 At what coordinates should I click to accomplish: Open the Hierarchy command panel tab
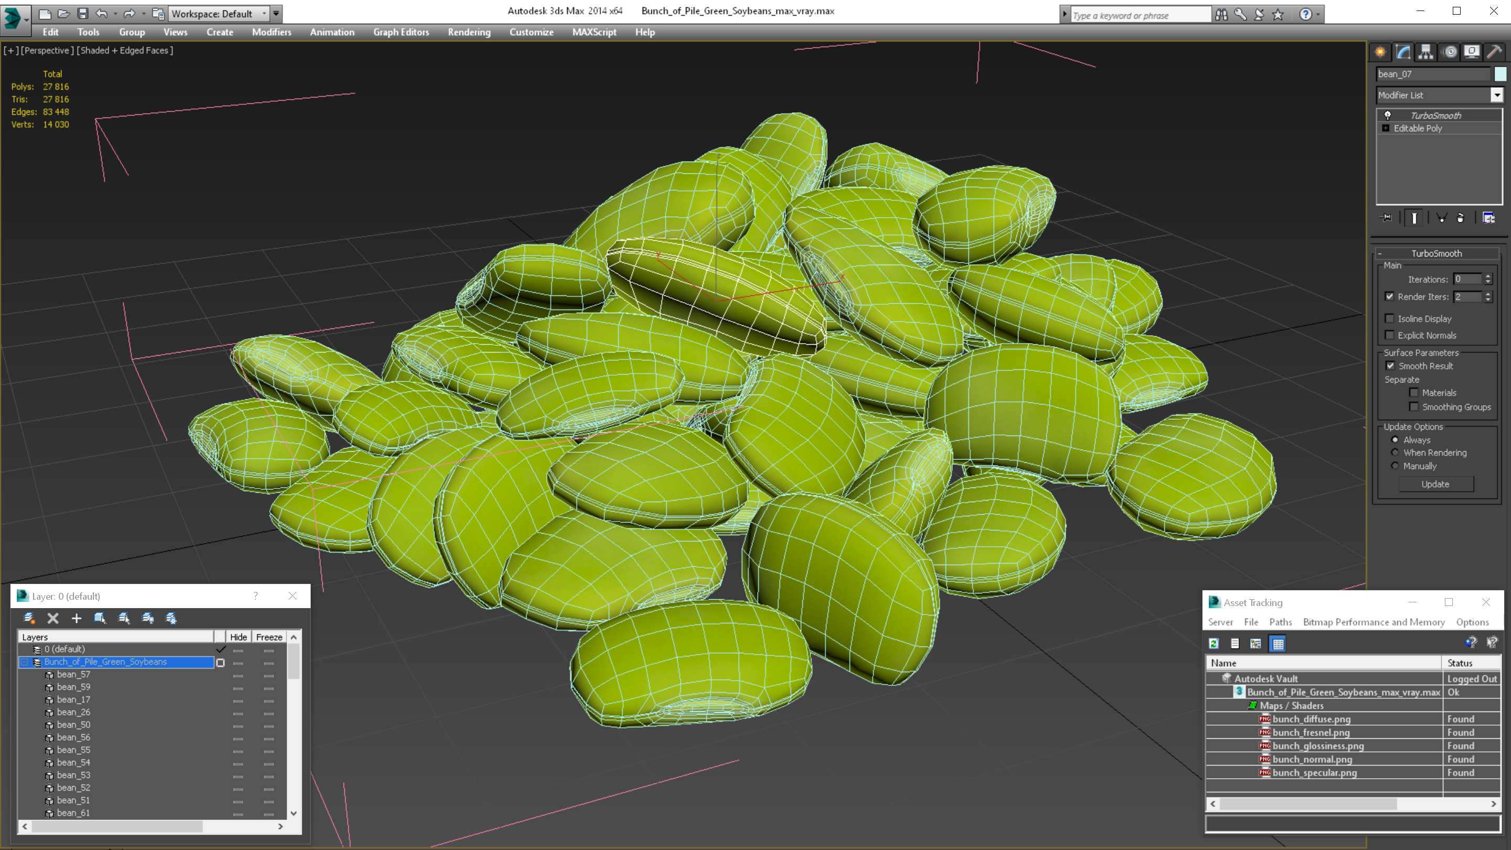1425,52
